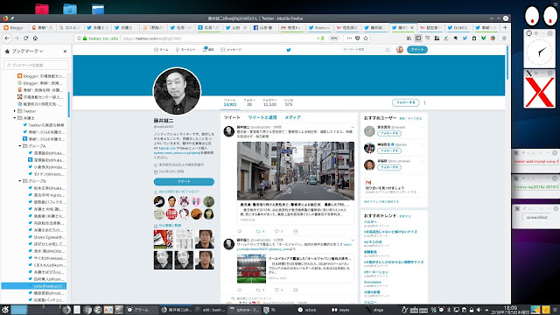The height and width of the screenshot is (315, 560).
Task: Open the street photo in first tweet
Action: click(x=296, y=171)
